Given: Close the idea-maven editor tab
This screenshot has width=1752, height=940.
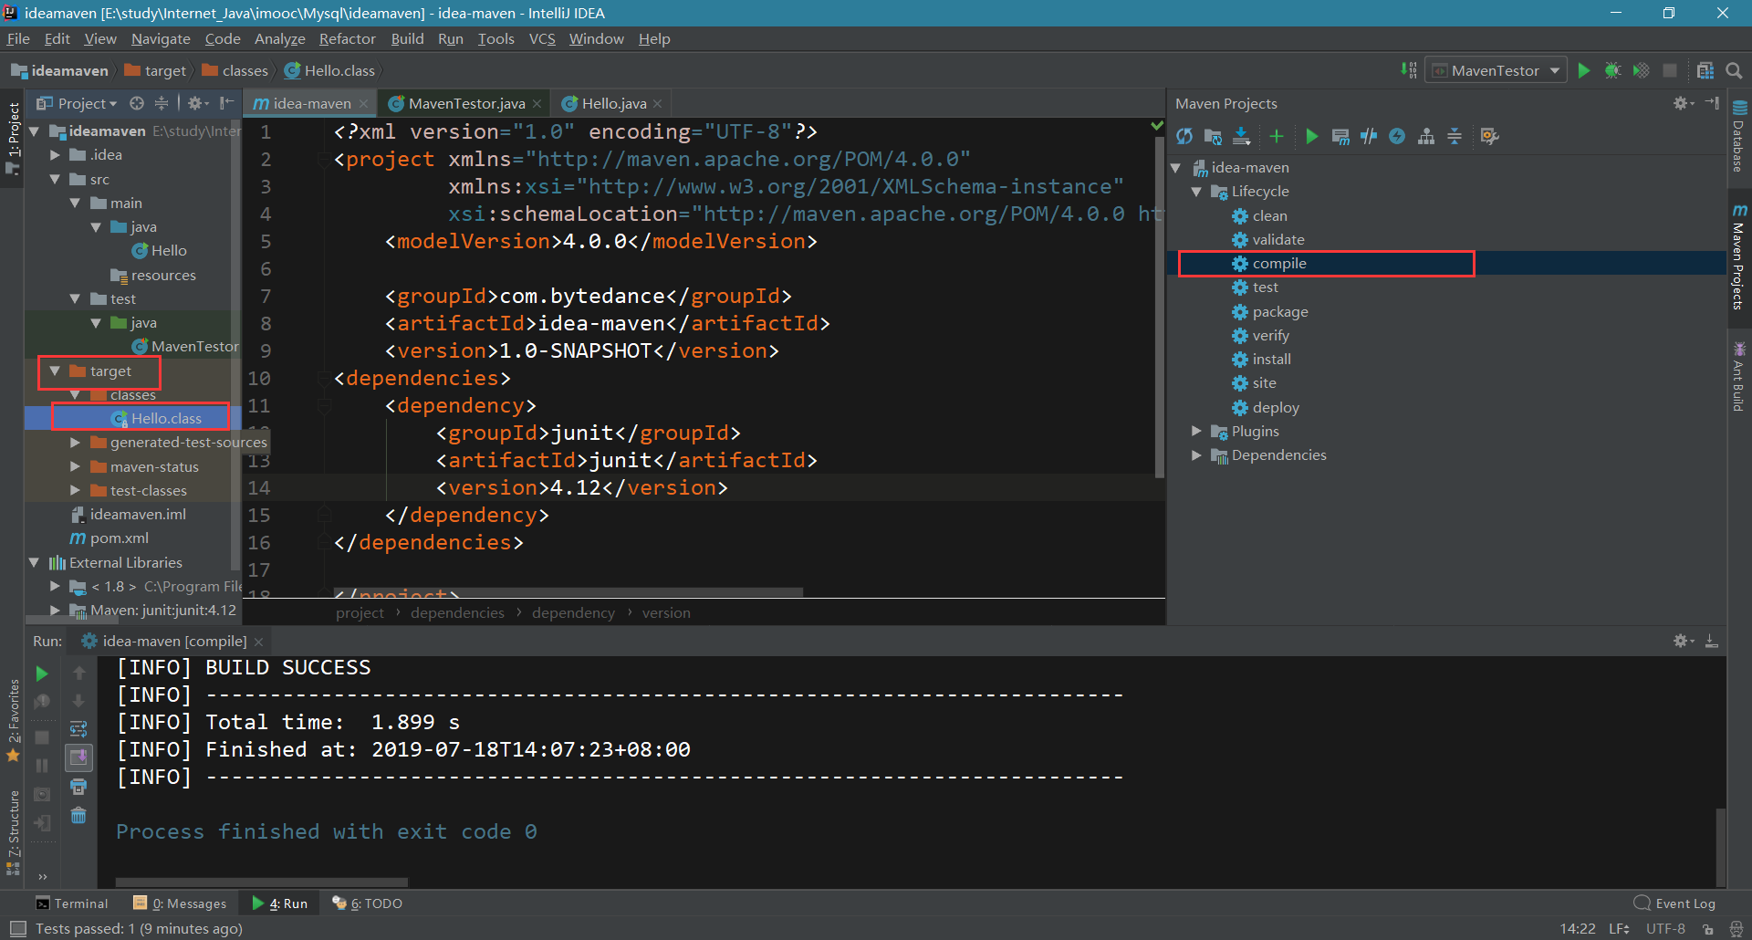Looking at the screenshot, I should click(363, 104).
